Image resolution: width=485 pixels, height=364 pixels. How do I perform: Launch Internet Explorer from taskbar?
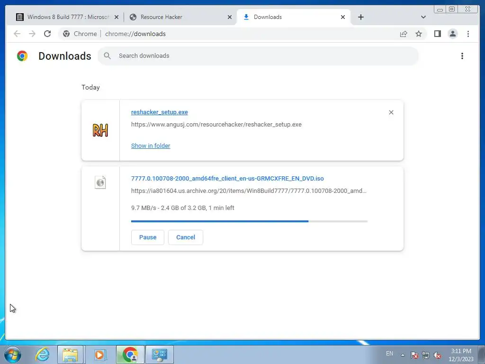pyautogui.click(x=42, y=355)
